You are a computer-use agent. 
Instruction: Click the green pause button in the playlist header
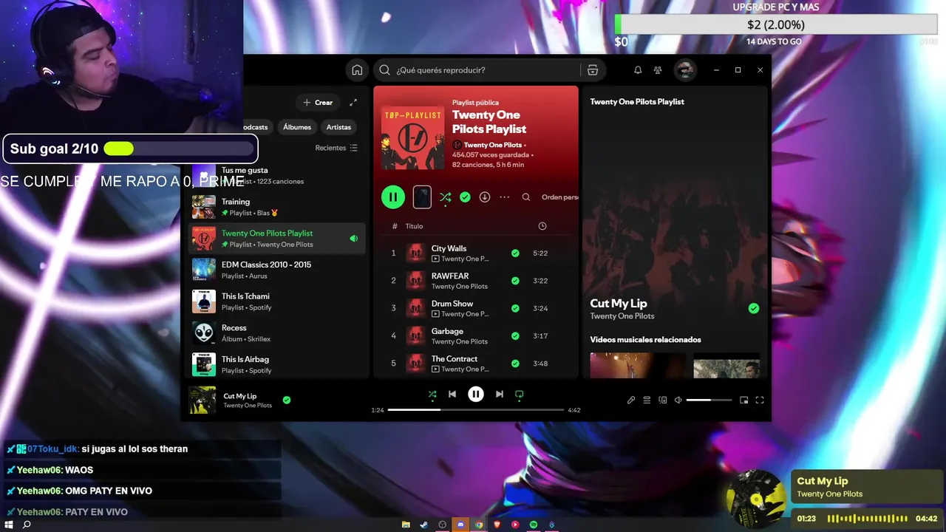[x=393, y=197]
